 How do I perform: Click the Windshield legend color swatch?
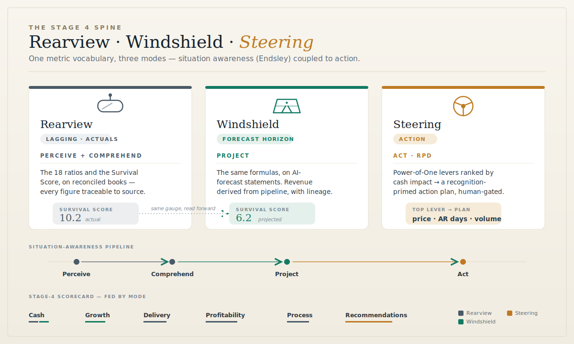461,322
